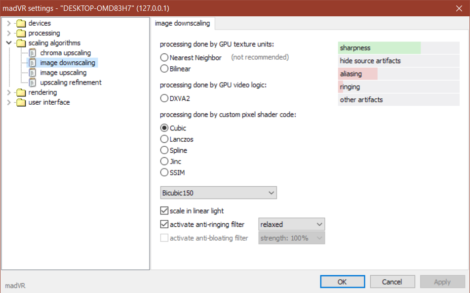The width and height of the screenshot is (470, 293).
Task: Click the upscaling refinement page icon
Action: (33, 83)
